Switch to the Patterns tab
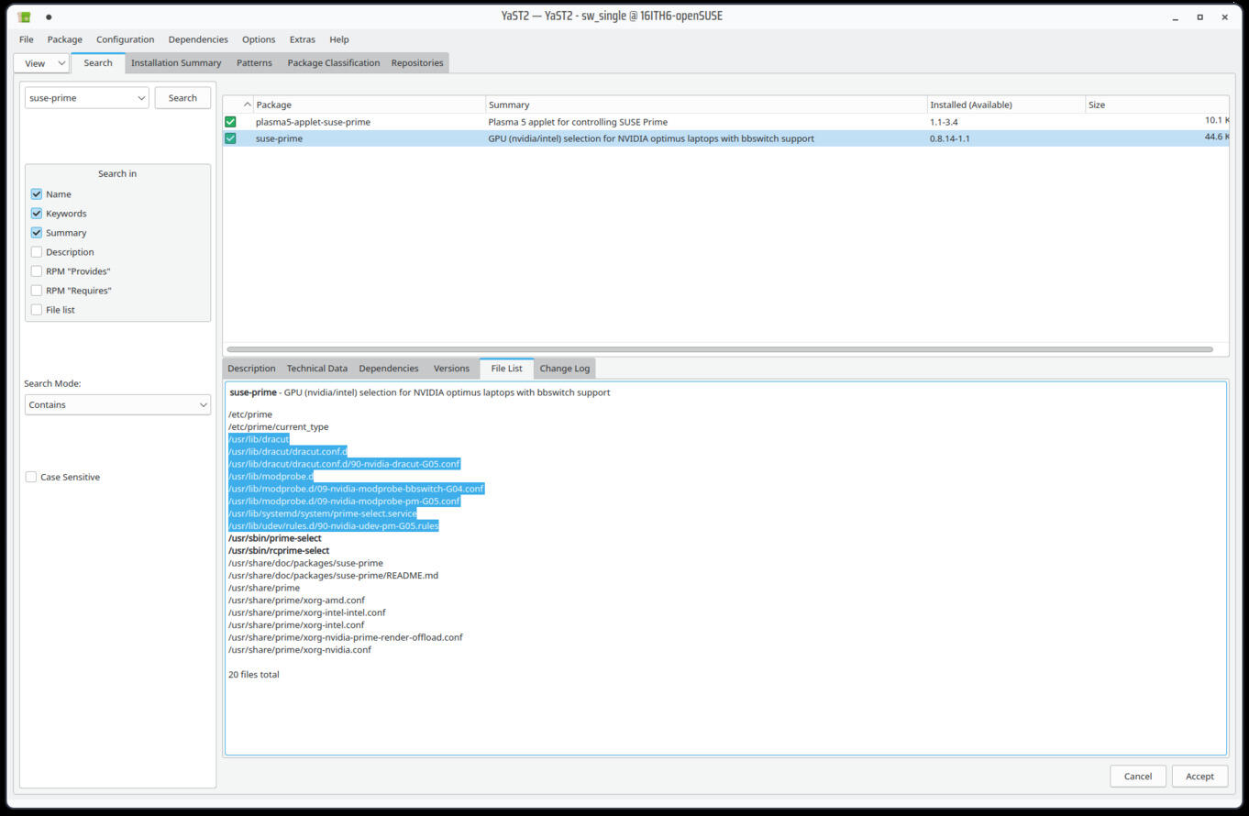1249x816 pixels. click(x=254, y=63)
